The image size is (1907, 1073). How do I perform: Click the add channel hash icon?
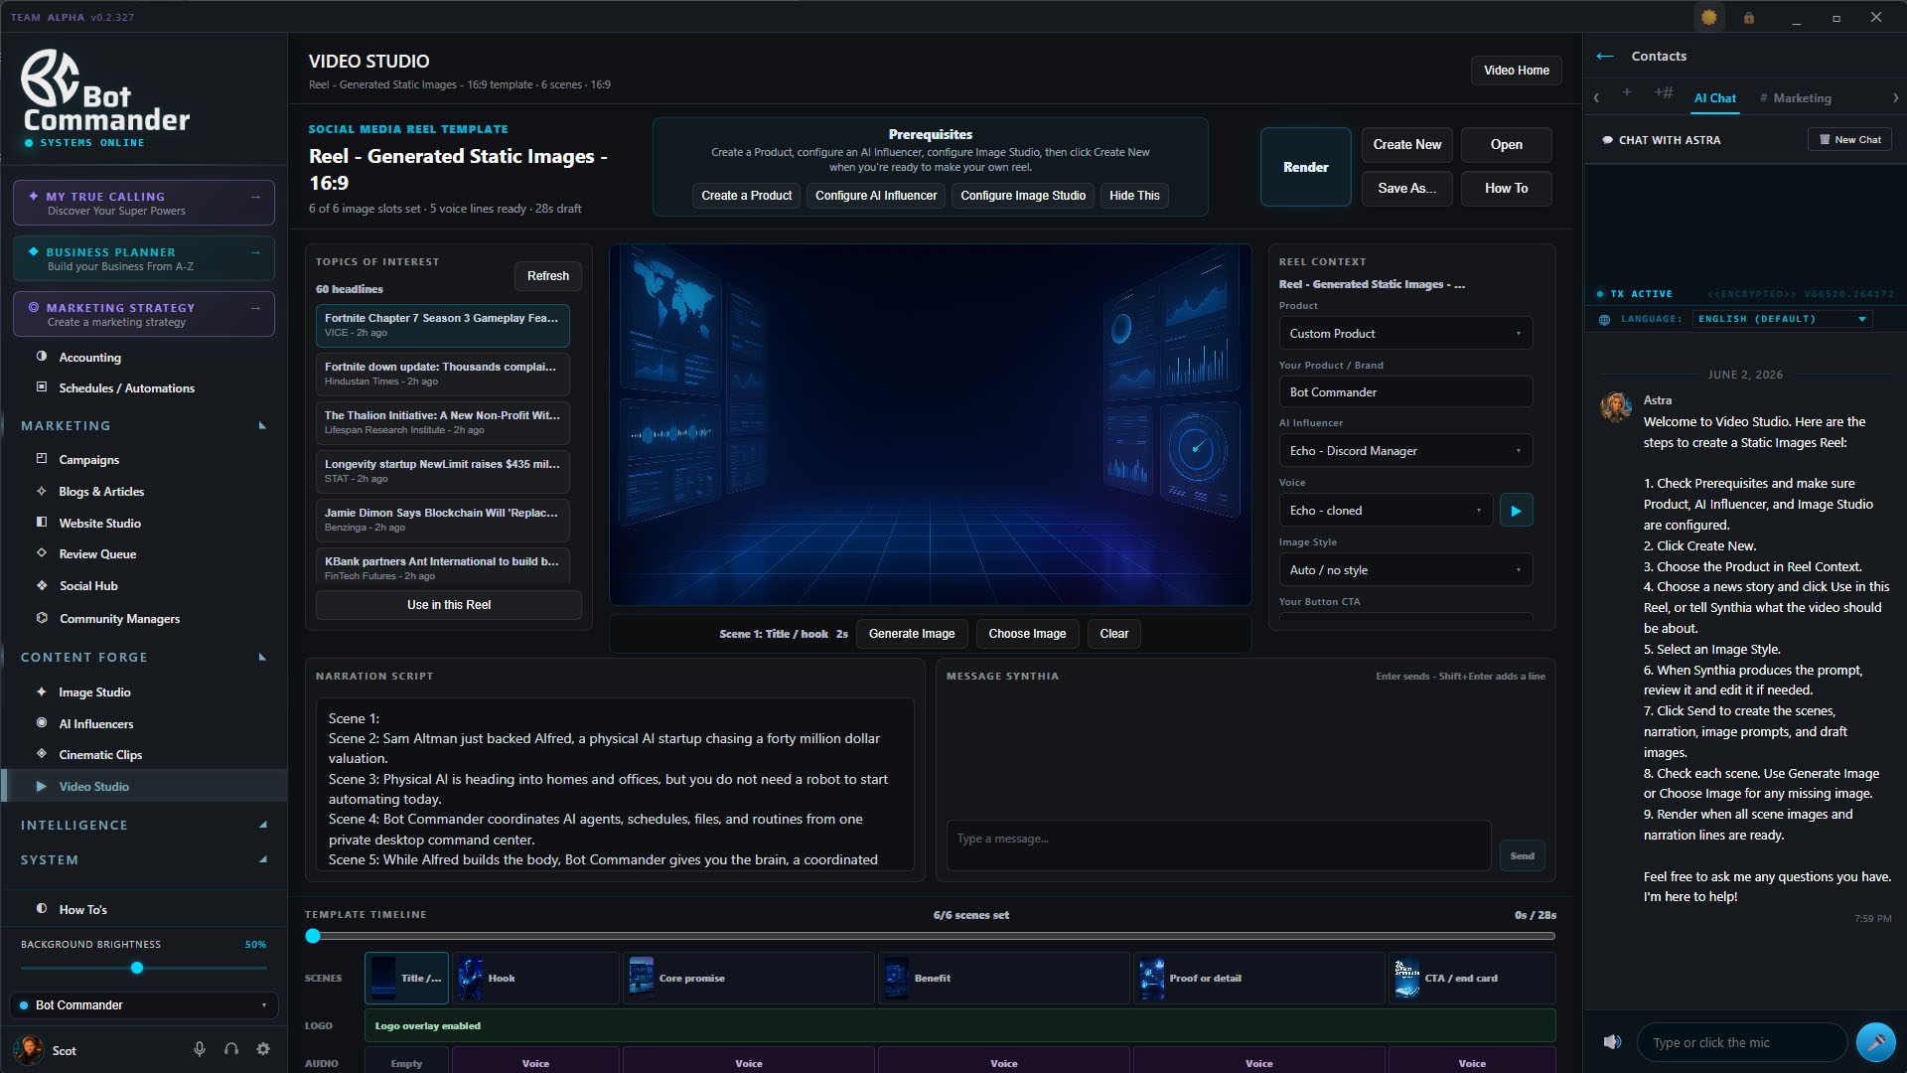(1664, 92)
